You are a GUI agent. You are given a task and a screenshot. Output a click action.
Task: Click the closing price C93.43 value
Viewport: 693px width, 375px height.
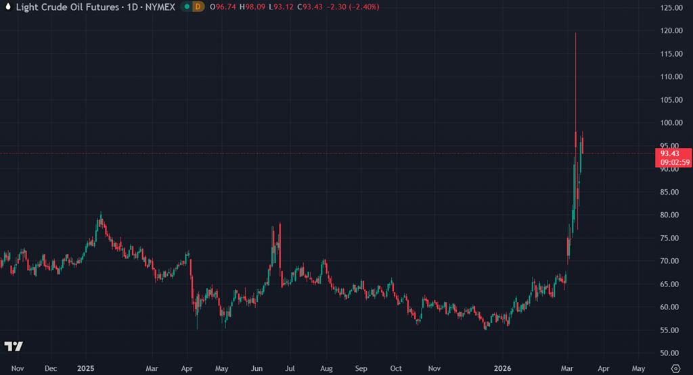click(300, 7)
